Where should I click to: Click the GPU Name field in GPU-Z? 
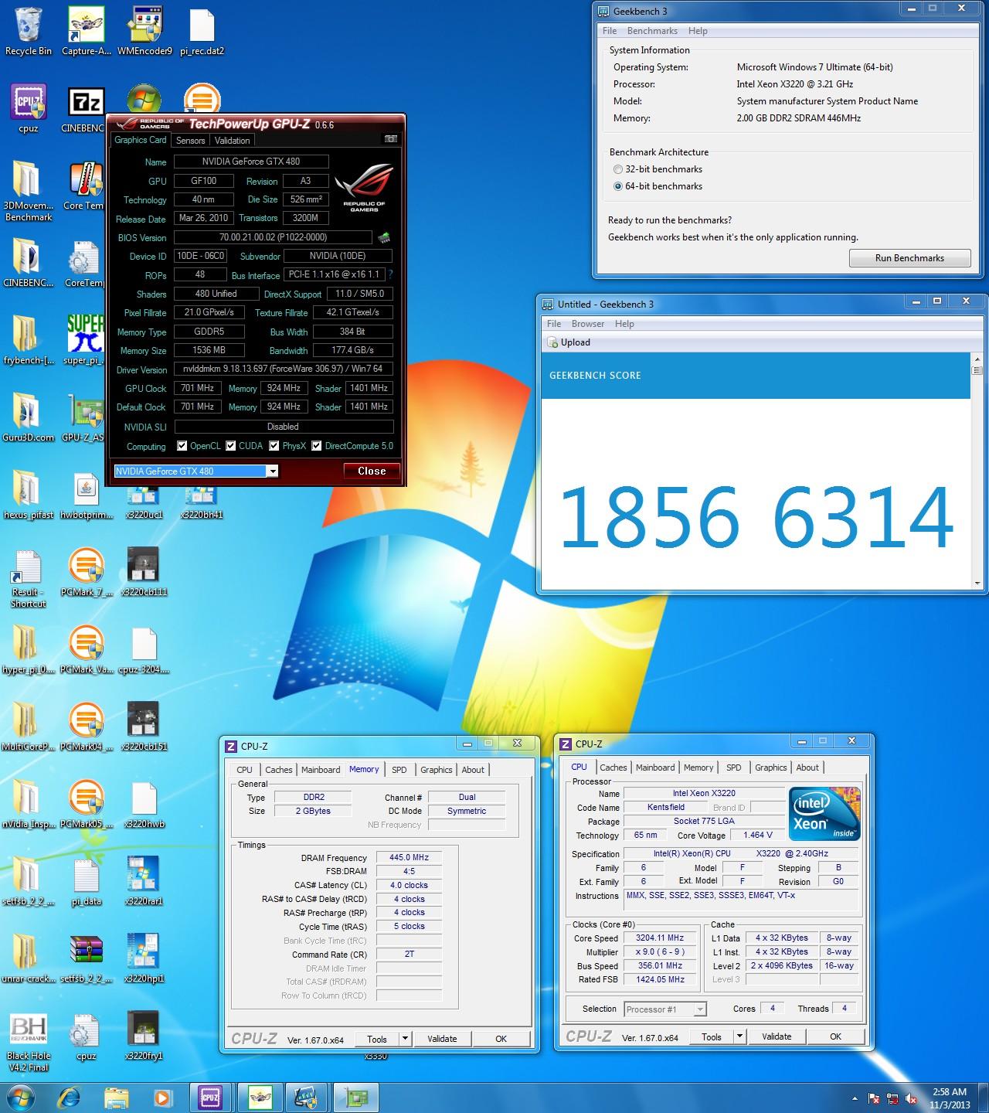tap(251, 162)
